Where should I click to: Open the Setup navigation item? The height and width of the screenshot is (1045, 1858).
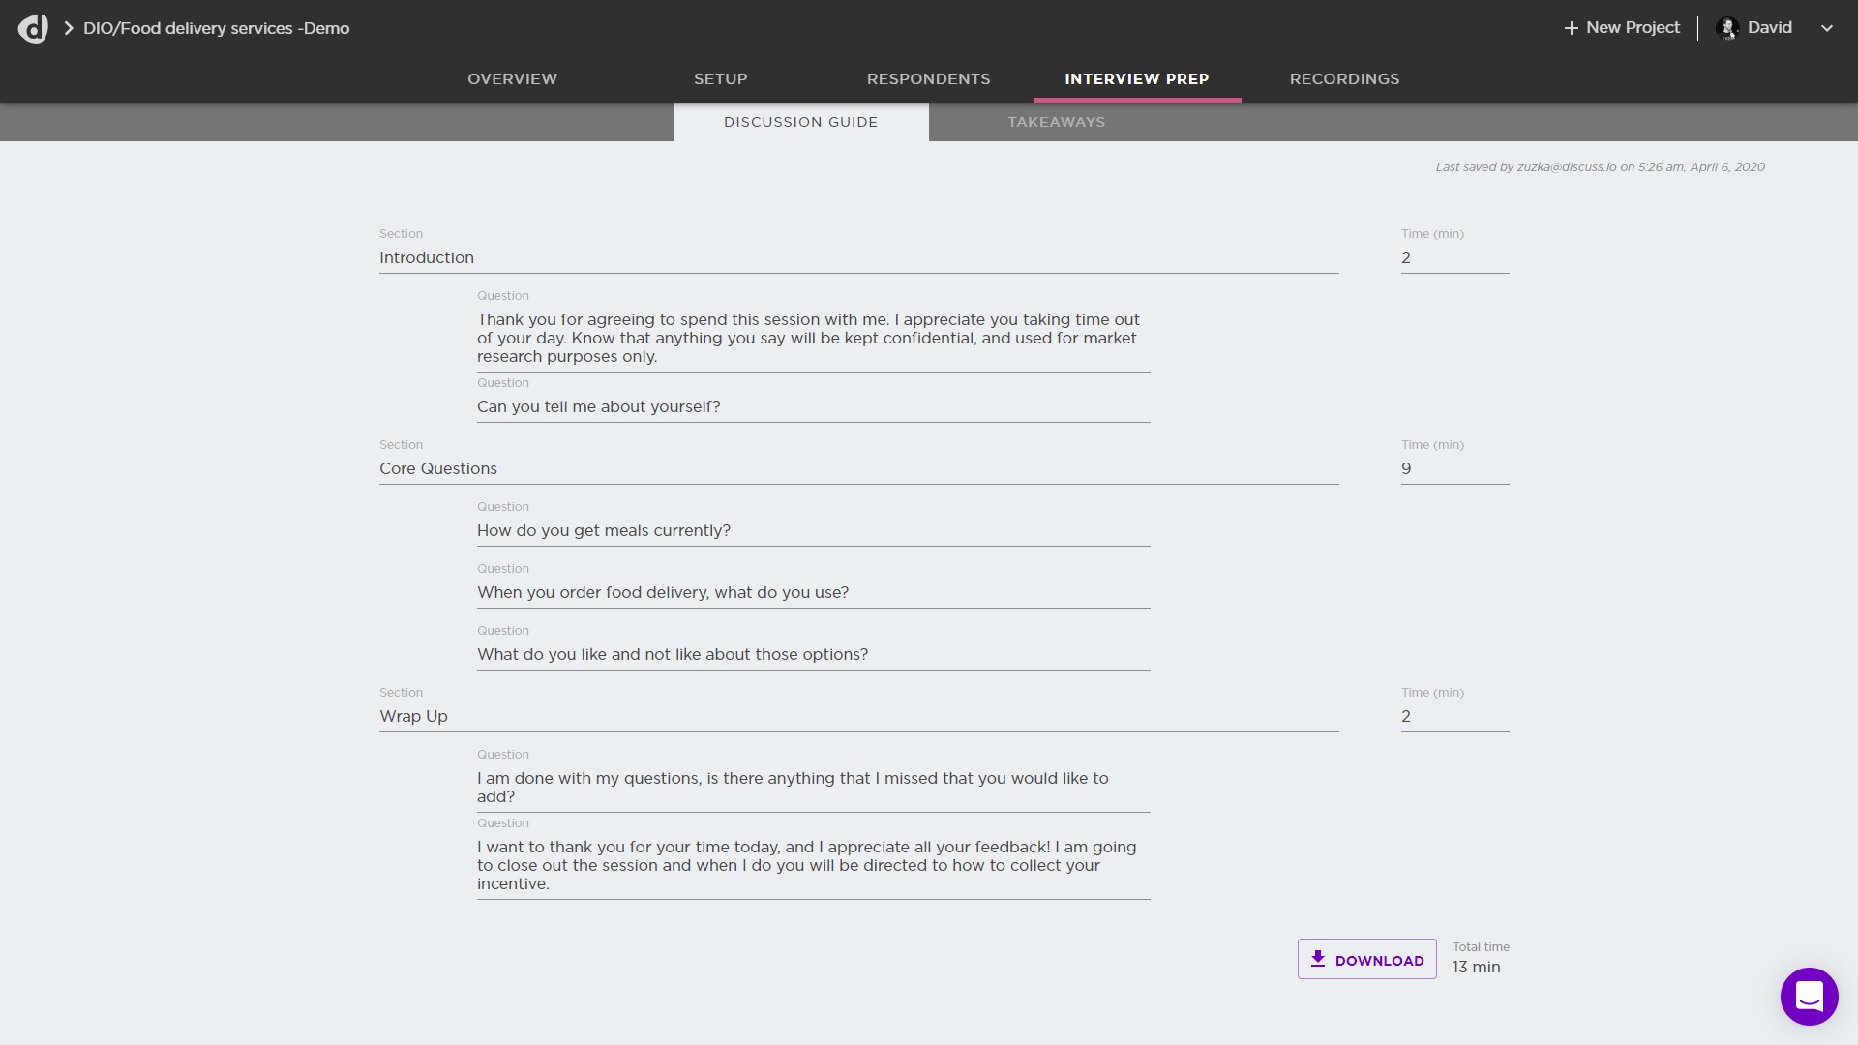(x=720, y=78)
